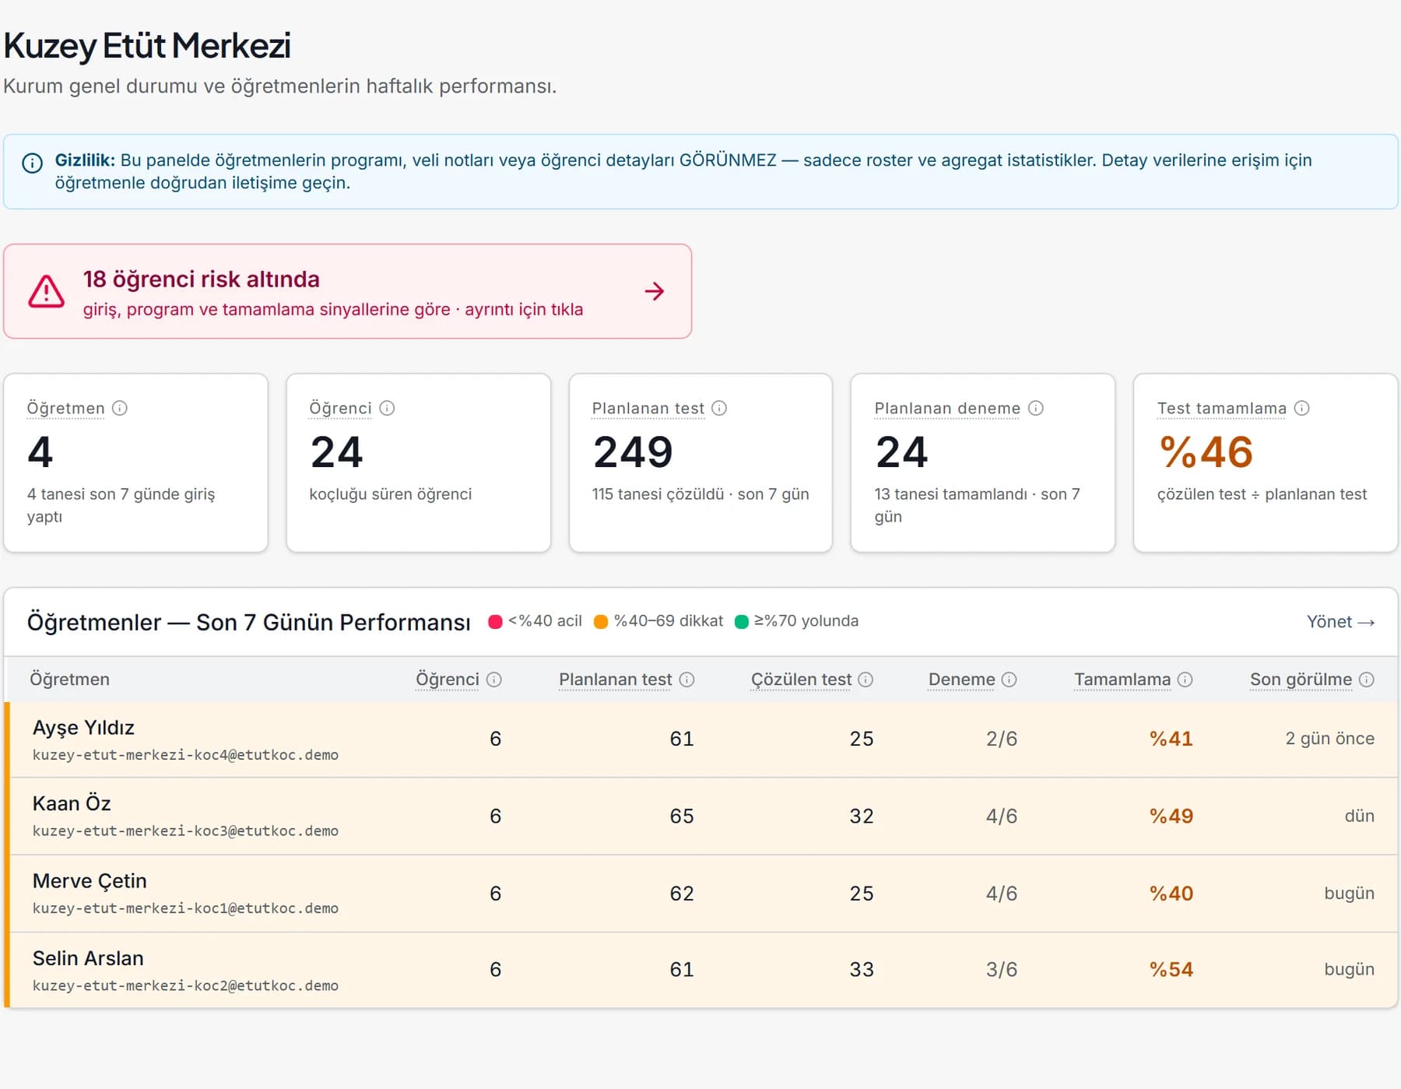
Task: Open the 18 öğrenci risk altında alert
Action: pyautogui.click(x=347, y=291)
